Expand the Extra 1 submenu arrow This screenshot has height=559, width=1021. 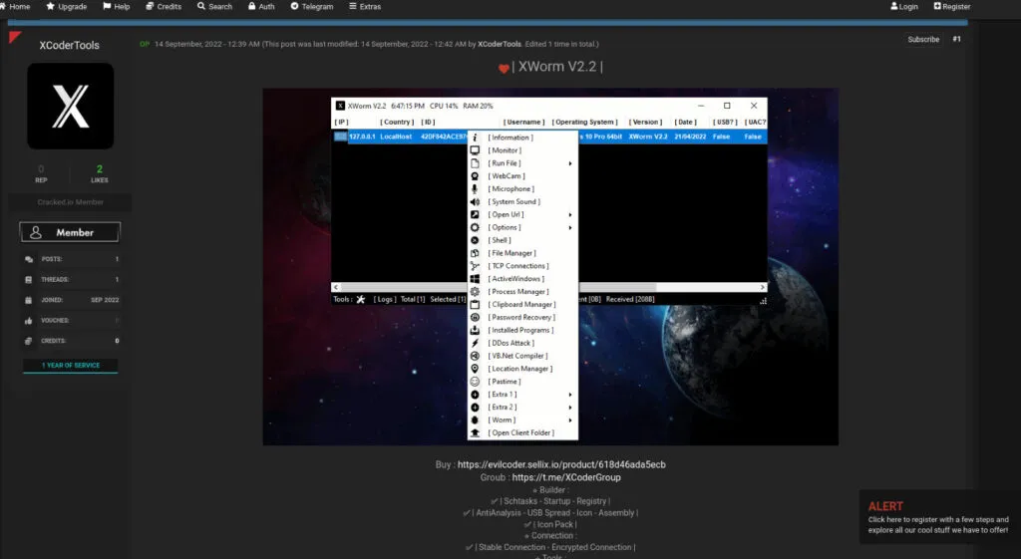coord(569,395)
